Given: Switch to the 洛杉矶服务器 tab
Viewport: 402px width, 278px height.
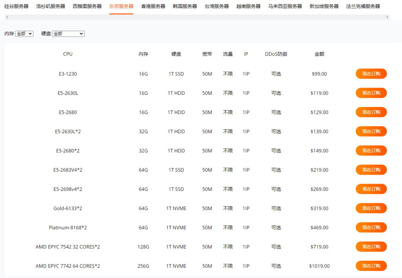Looking at the screenshot, I should pyautogui.click(x=50, y=6).
